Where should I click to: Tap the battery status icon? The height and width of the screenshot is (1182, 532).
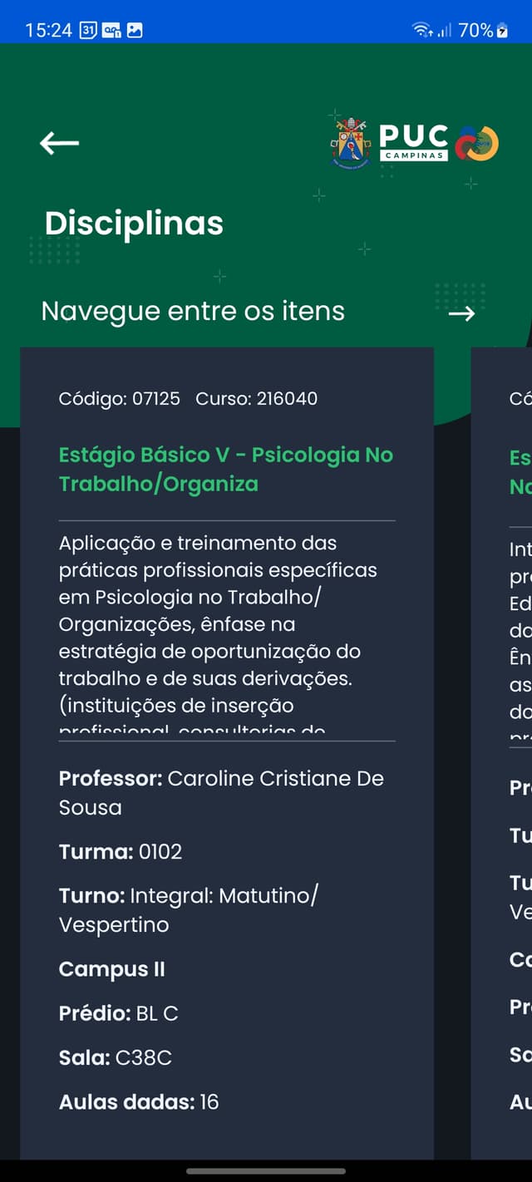click(x=501, y=31)
